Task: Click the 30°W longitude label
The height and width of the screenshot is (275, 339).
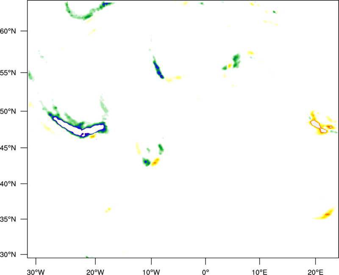Action: click(x=36, y=272)
